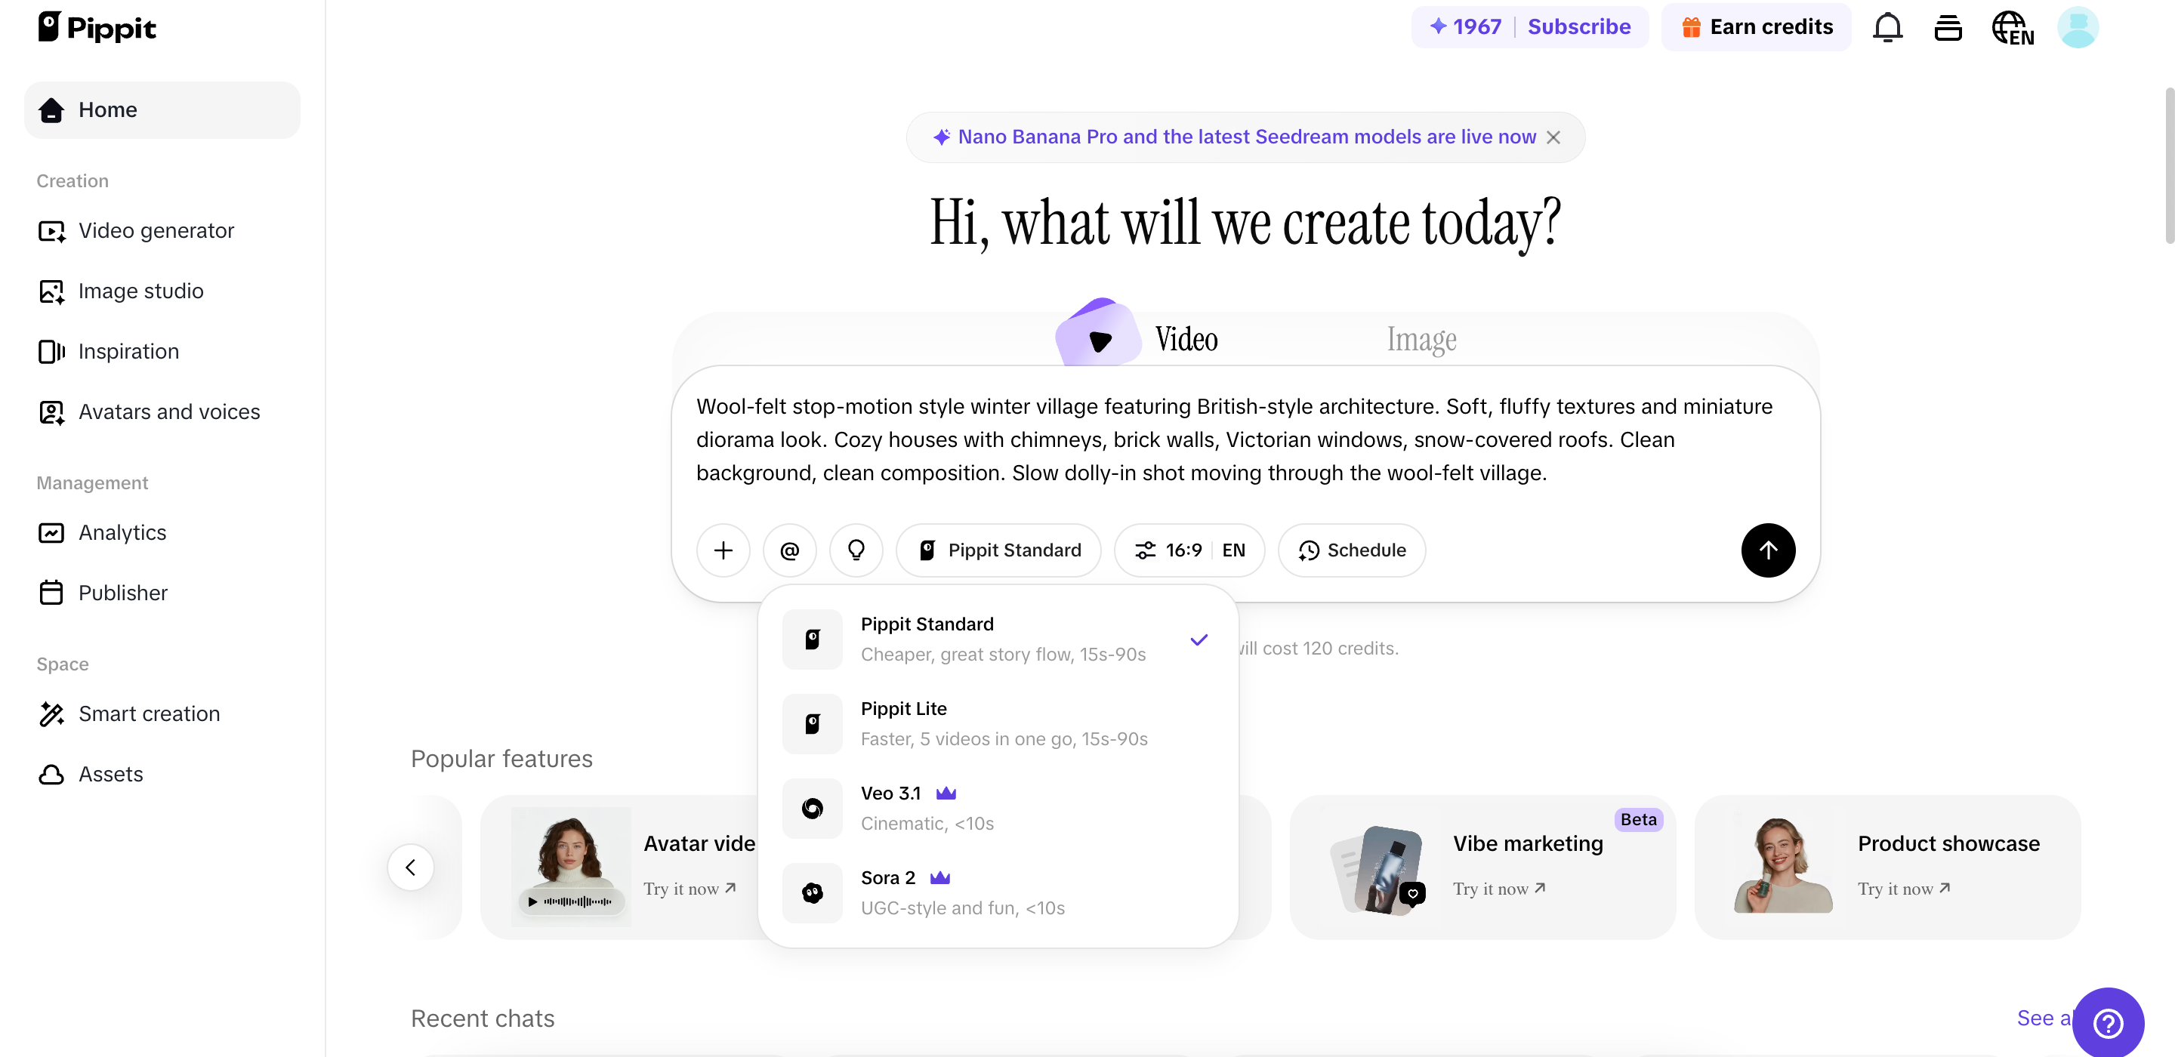
Task: Switch to the Image tab
Action: tap(1420, 338)
